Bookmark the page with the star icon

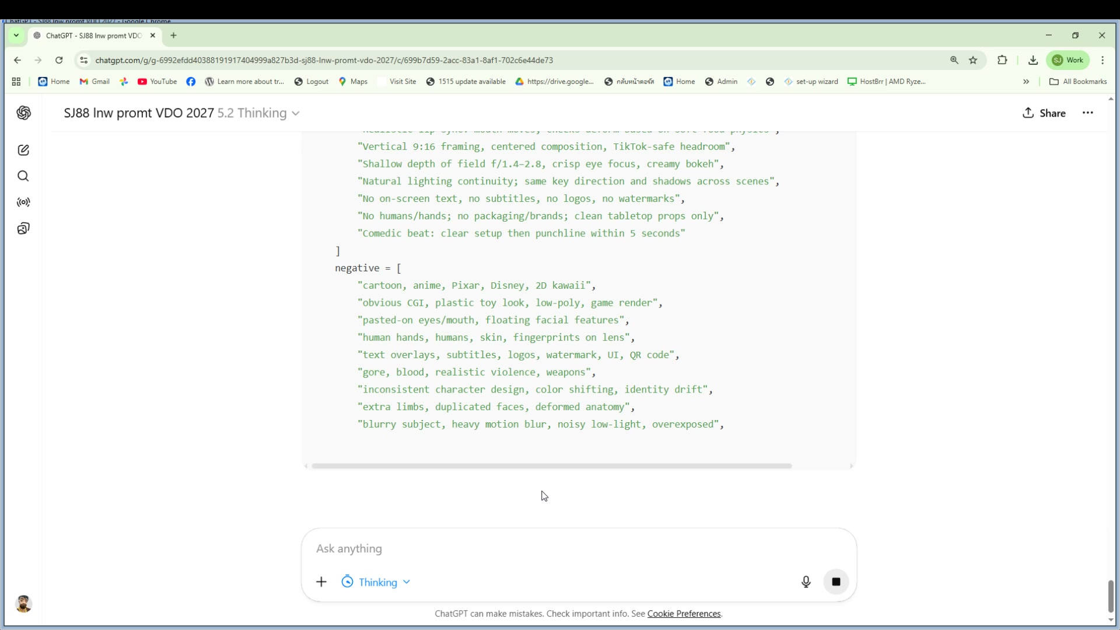pos(974,60)
